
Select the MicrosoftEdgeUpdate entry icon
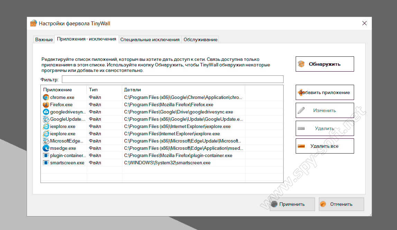pyautogui.click(x=46, y=141)
